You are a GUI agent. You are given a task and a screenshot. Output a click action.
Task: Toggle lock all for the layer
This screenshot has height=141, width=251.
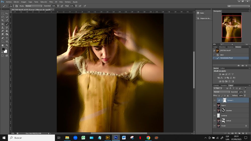point(228,95)
